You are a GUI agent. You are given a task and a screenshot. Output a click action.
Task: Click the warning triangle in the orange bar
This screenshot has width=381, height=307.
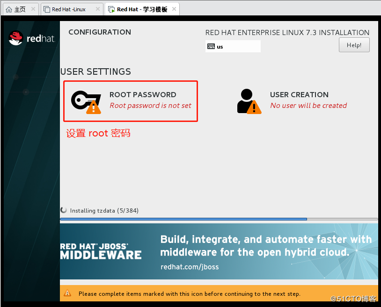67,293
